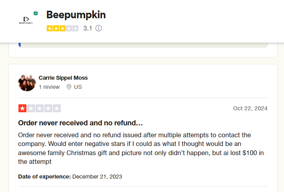The image size is (284, 192).
Task: Open Carrie Sippel Moss's profile name link
Action: pyautogui.click(x=63, y=78)
